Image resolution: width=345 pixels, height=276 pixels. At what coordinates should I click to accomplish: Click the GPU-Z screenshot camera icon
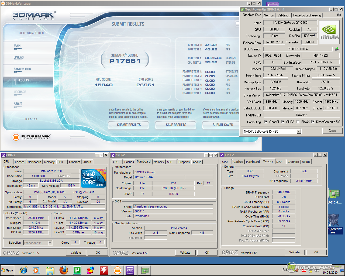(x=339, y=15)
